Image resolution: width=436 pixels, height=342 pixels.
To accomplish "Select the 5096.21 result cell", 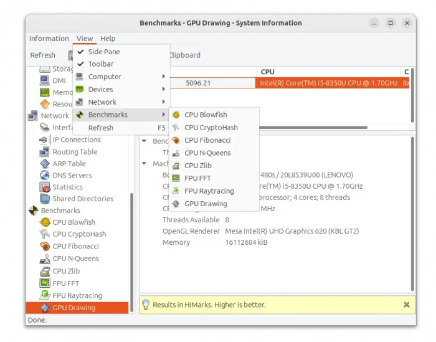I will [198, 83].
